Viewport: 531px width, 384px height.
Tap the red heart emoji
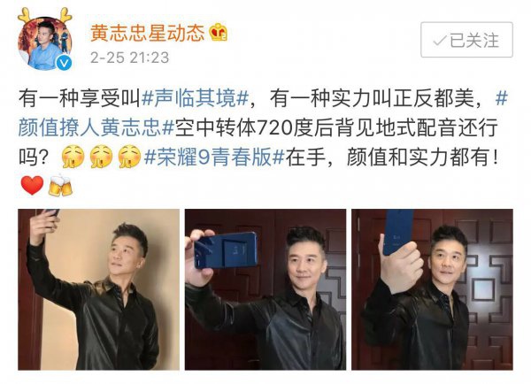[32, 186]
